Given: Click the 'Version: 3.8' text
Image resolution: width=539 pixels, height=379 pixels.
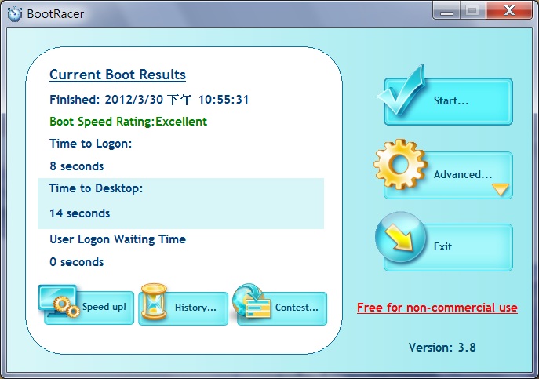Looking at the screenshot, I should click(442, 347).
